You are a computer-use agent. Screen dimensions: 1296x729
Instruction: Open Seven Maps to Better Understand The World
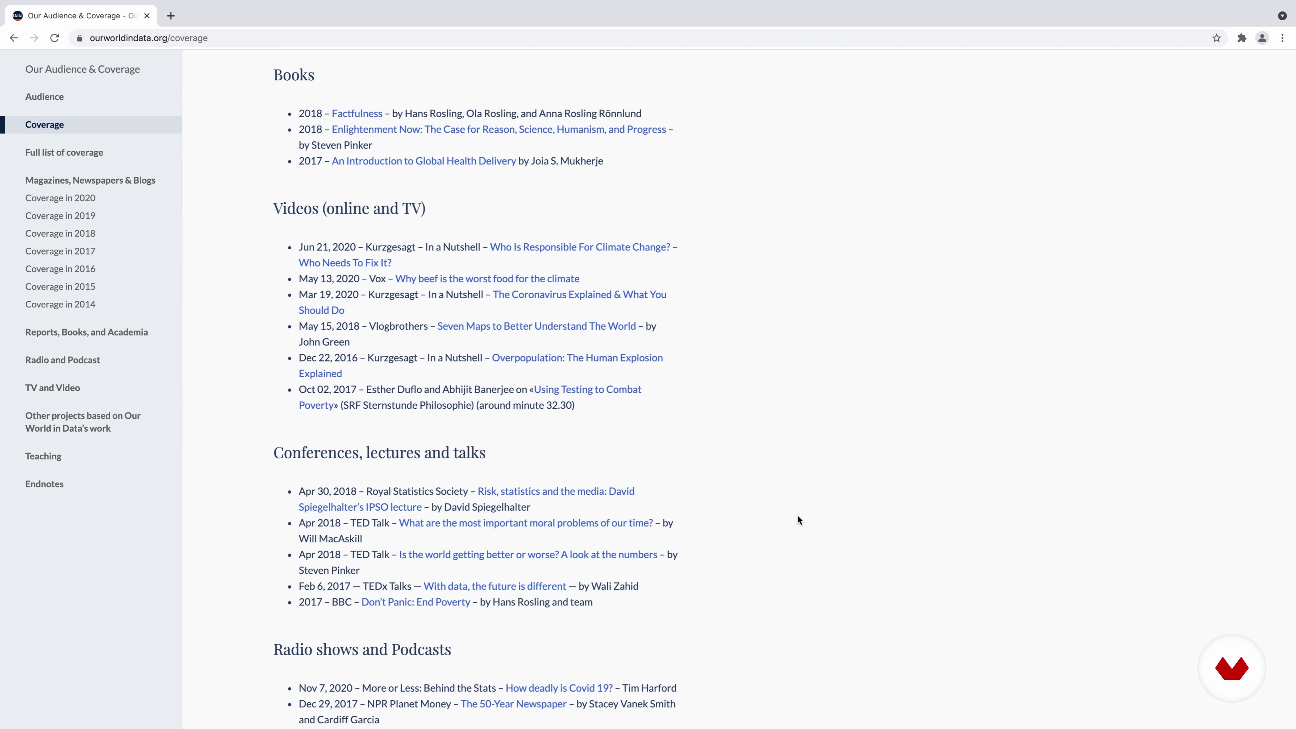pos(536,326)
